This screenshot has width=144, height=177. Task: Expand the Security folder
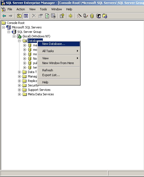[x=19, y=85]
